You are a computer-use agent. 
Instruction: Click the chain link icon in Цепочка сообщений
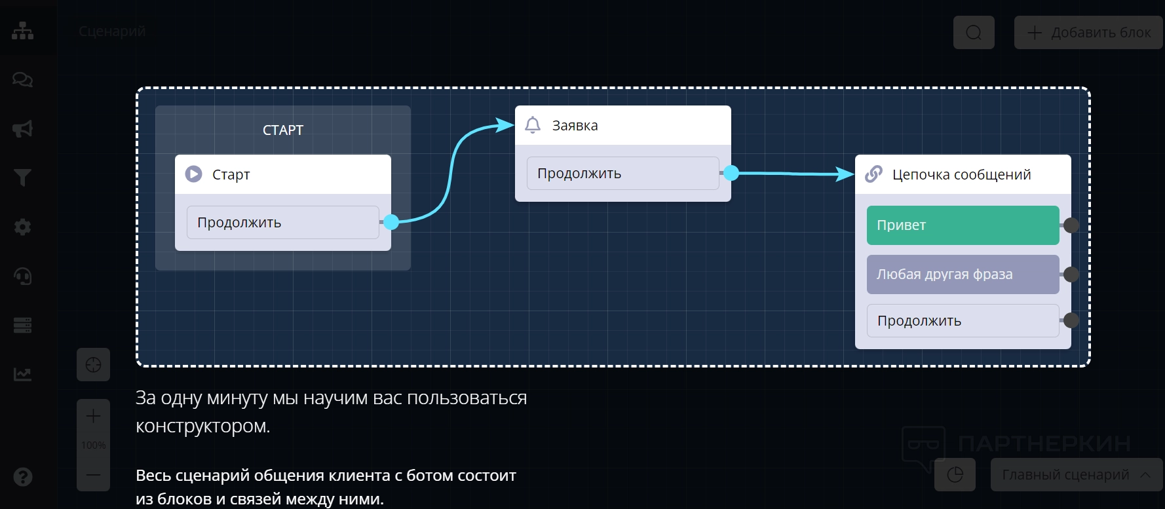pyautogui.click(x=873, y=174)
